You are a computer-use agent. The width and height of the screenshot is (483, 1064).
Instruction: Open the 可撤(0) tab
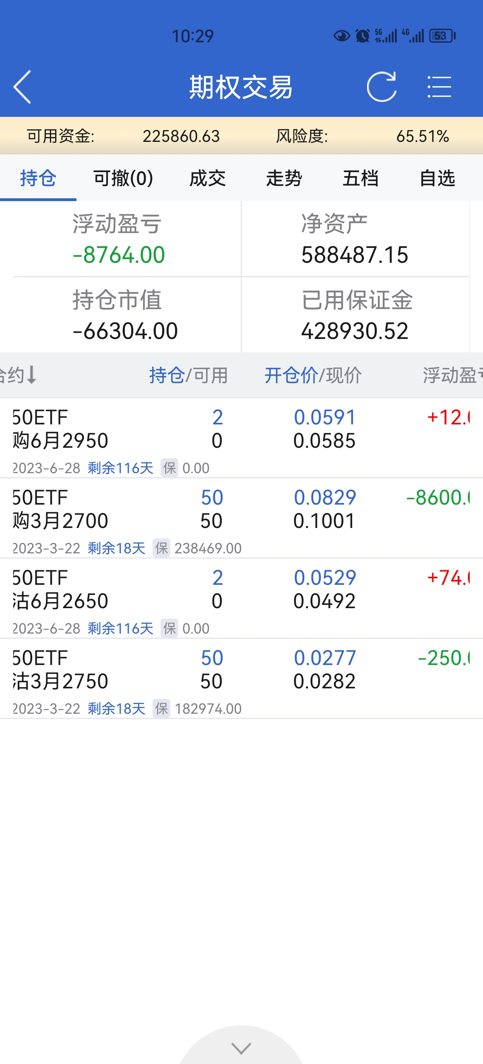click(x=123, y=179)
